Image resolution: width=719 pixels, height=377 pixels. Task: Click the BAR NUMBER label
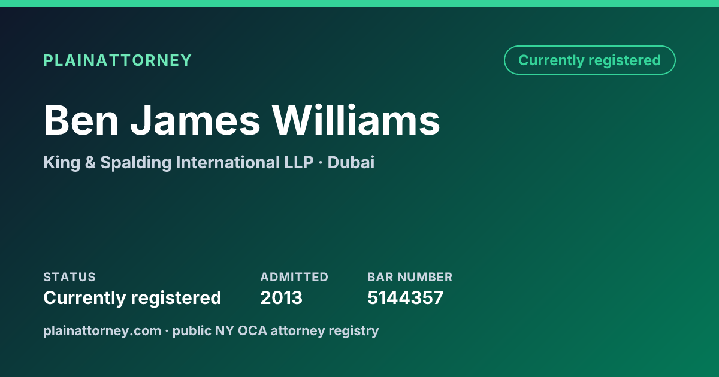[x=410, y=277]
